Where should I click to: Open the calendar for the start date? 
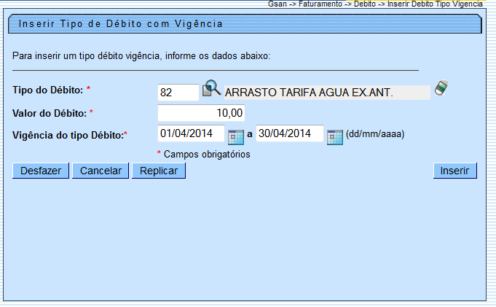click(x=235, y=136)
